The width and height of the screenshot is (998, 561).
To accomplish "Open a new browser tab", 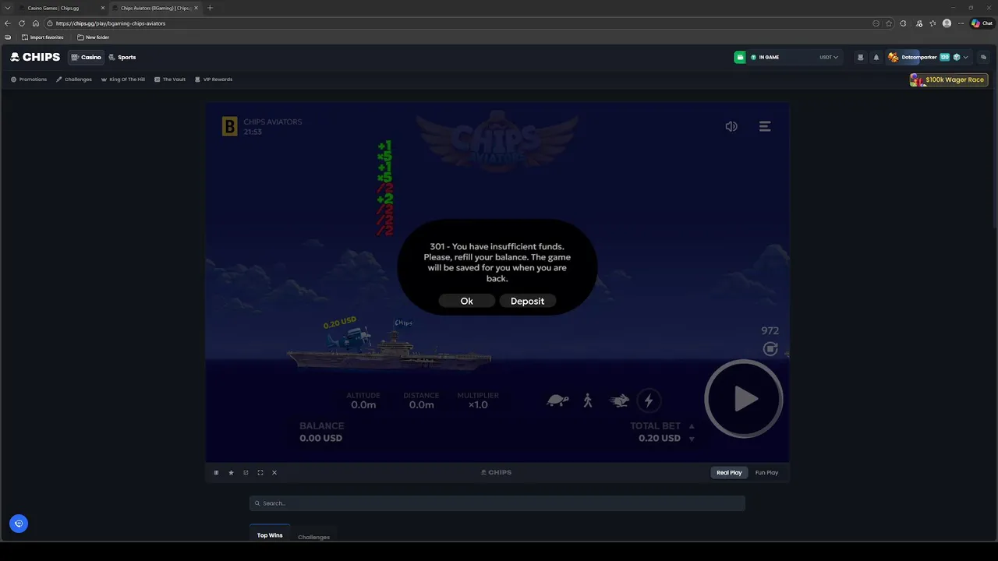I will click(x=210, y=8).
